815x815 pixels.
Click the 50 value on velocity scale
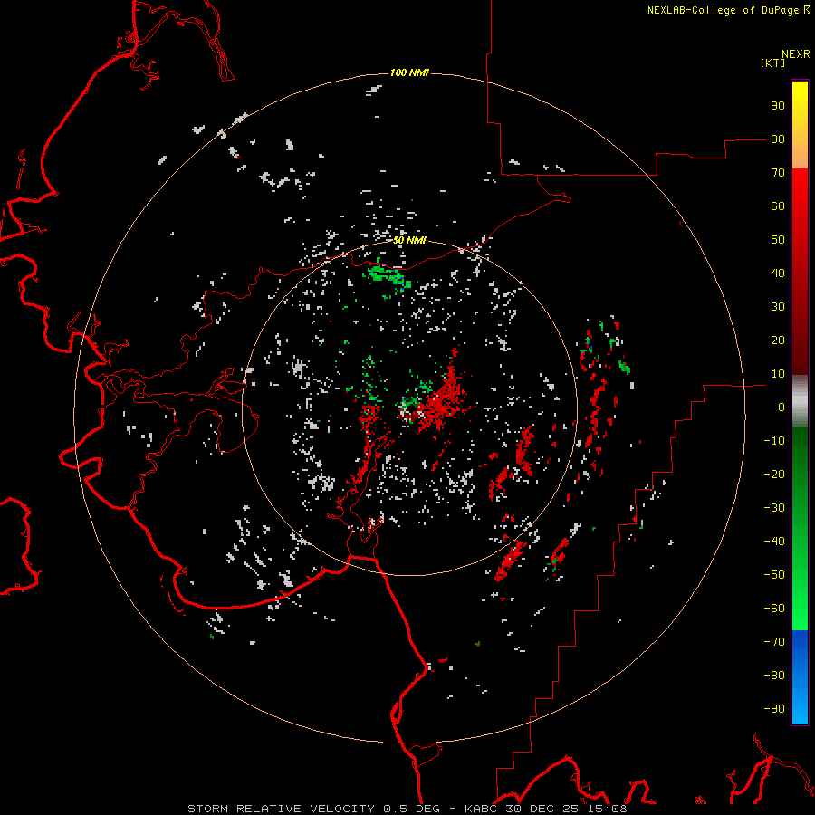tap(778, 240)
